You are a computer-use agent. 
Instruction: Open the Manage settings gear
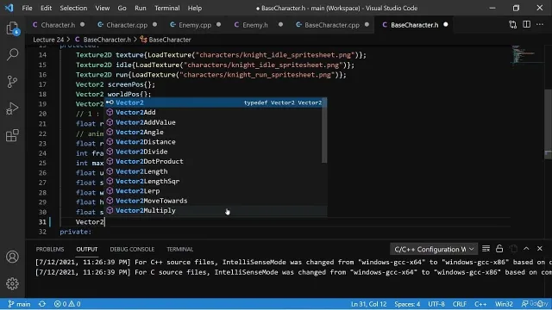(x=12, y=283)
